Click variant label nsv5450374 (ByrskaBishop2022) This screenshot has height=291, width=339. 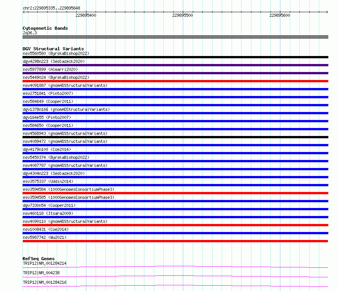56,157
